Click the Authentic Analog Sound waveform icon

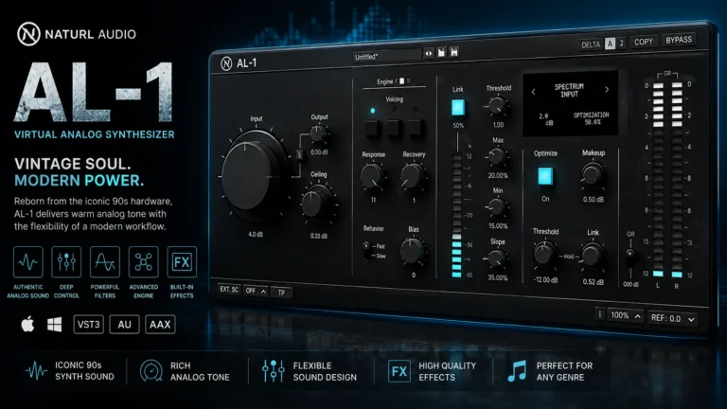28,262
